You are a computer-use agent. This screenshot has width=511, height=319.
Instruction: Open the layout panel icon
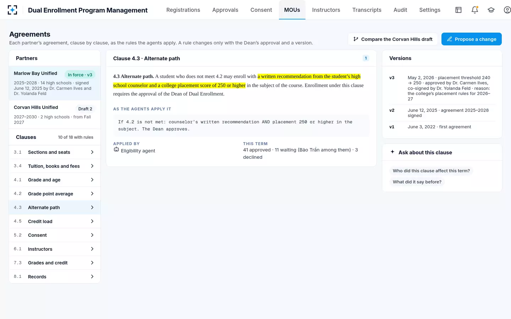458,10
